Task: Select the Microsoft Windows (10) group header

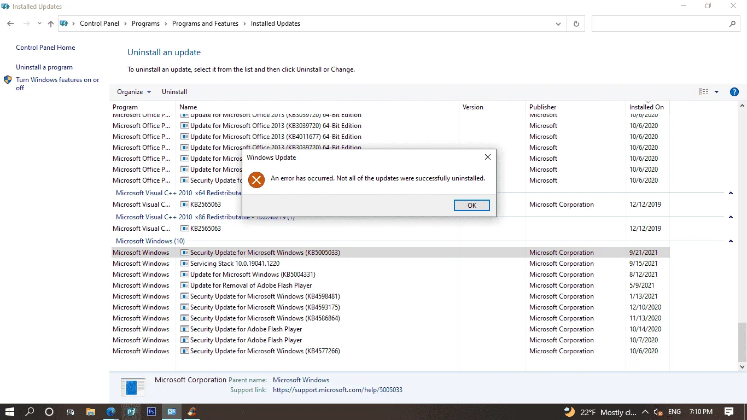Action: [150, 241]
